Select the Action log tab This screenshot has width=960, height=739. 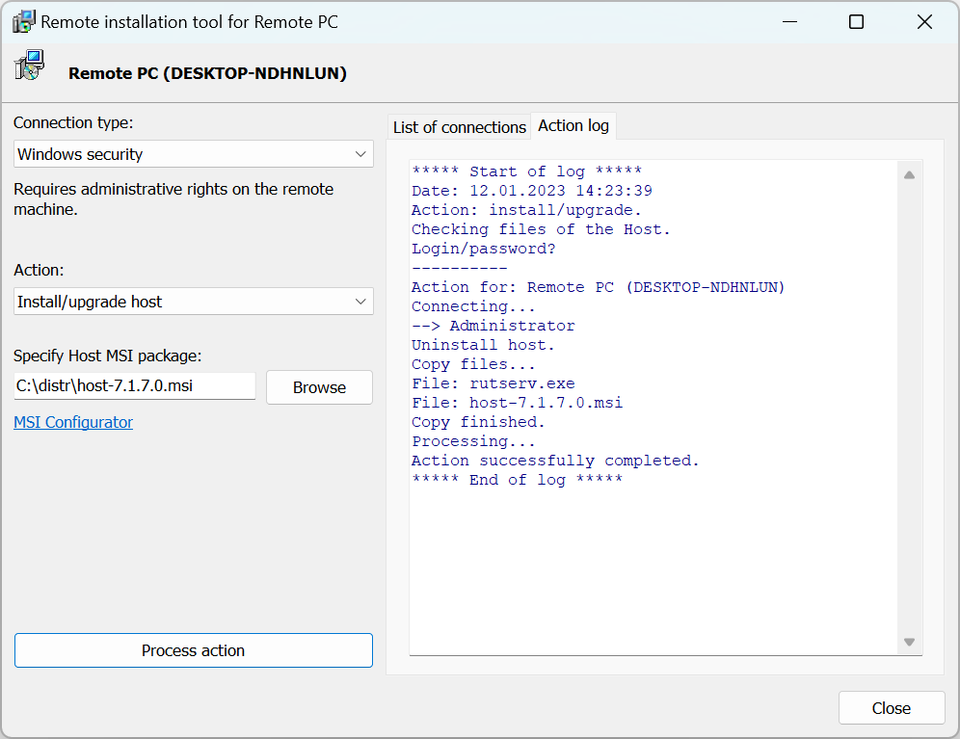[x=573, y=126]
